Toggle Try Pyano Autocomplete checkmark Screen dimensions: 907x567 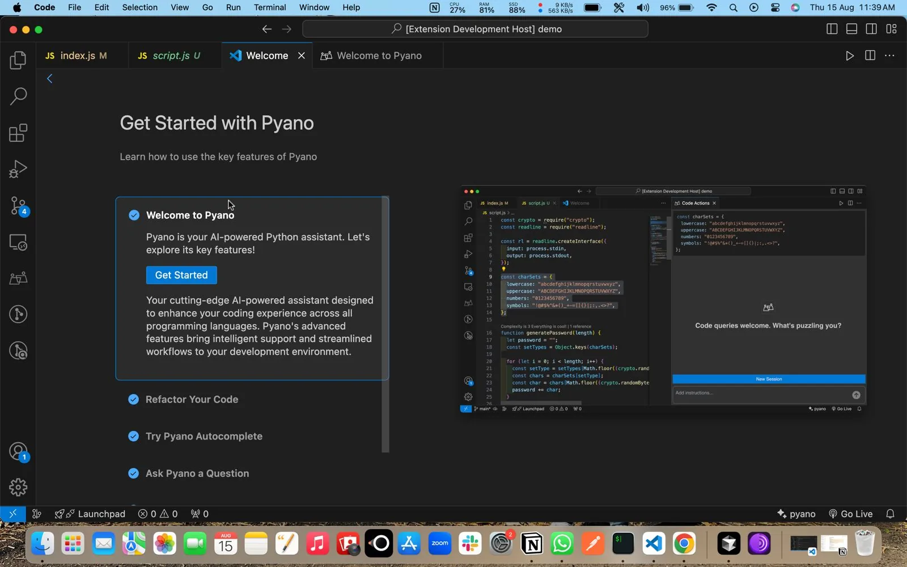(133, 436)
